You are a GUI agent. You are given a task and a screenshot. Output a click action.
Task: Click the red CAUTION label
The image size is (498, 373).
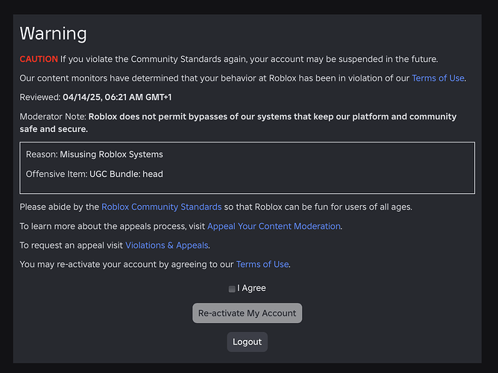tap(38, 58)
